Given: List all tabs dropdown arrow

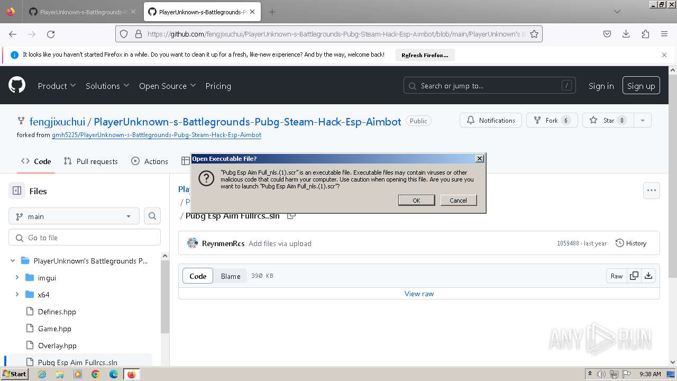Looking at the screenshot, I should [x=617, y=12].
